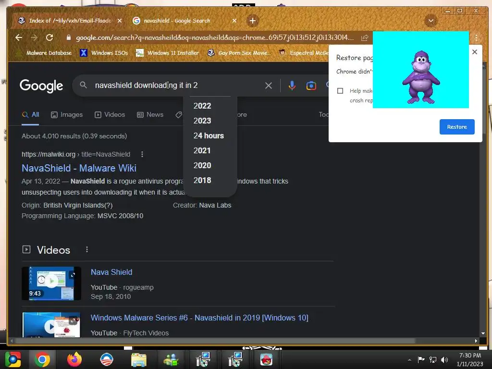This screenshot has height=369, width=492.
Task: Close the navashield Google Search tab
Action: [234, 21]
